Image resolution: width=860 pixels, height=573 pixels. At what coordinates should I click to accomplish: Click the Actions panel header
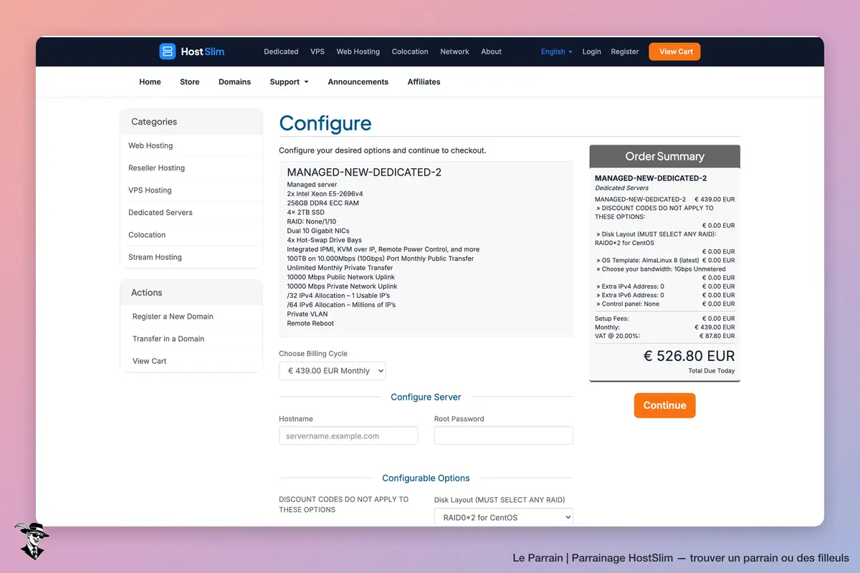pyautogui.click(x=191, y=292)
